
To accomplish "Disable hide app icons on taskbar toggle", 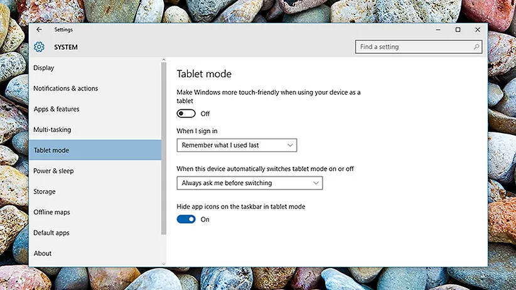I will pos(186,219).
